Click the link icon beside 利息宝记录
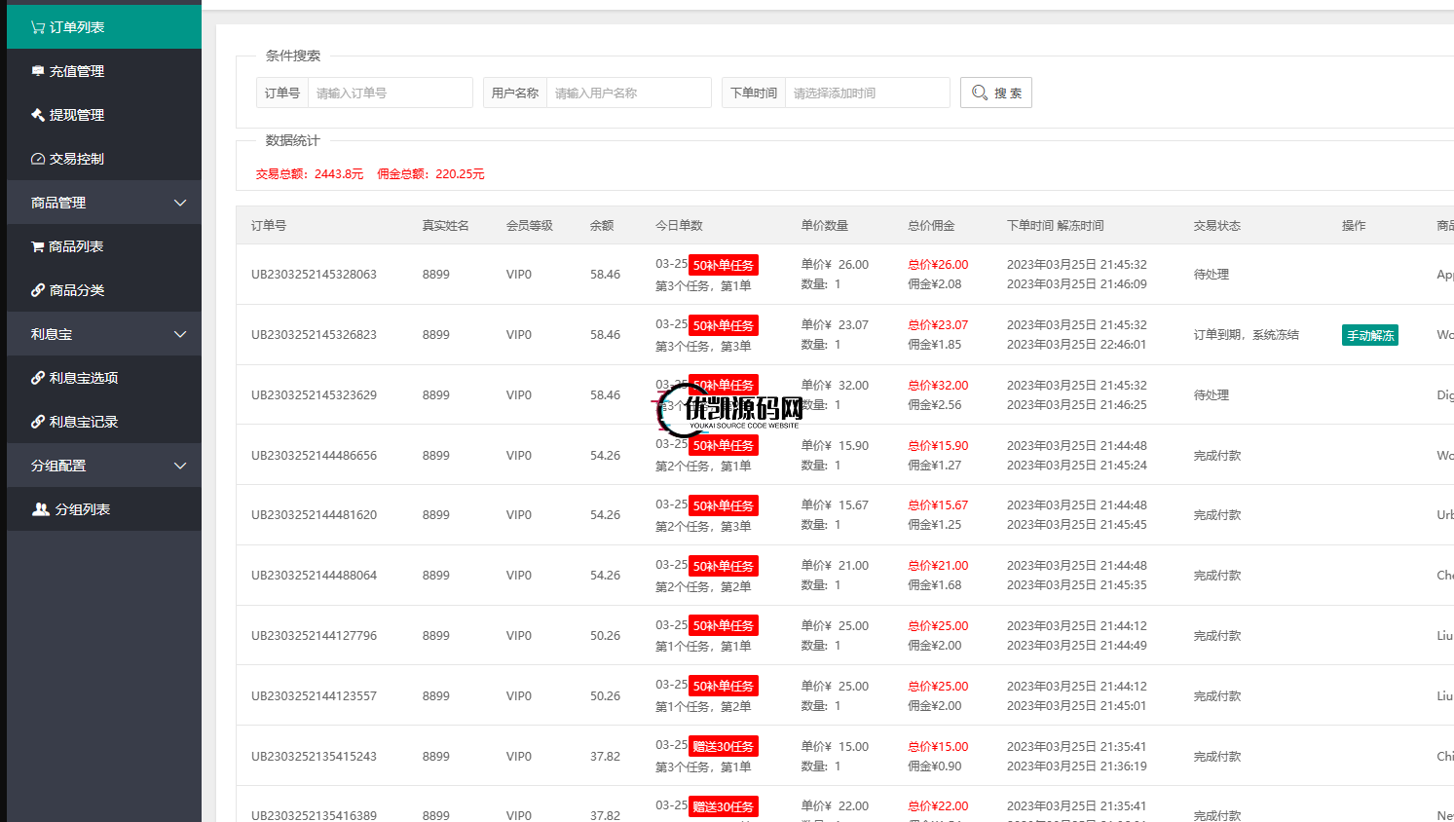Viewport: 1454px width, 822px height. (x=38, y=422)
